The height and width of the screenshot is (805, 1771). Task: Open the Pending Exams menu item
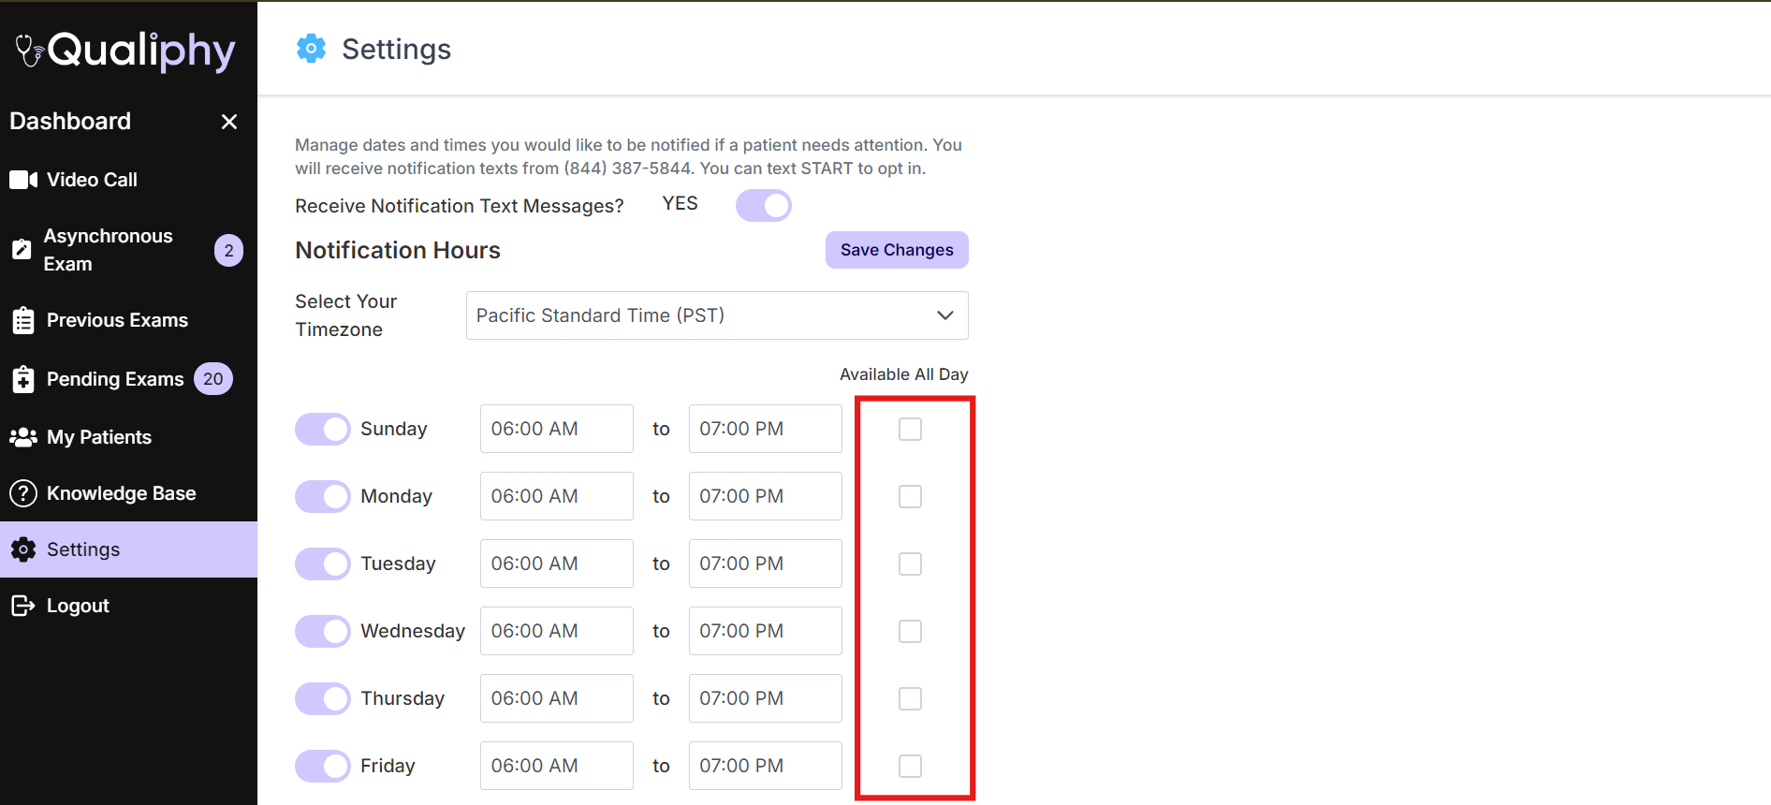coord(115,379)
